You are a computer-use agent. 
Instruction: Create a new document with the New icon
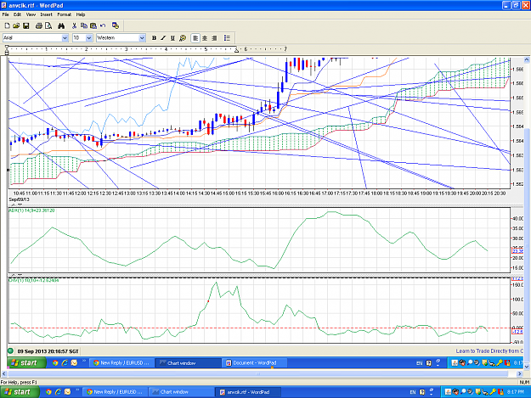click(x=7, y=25)
